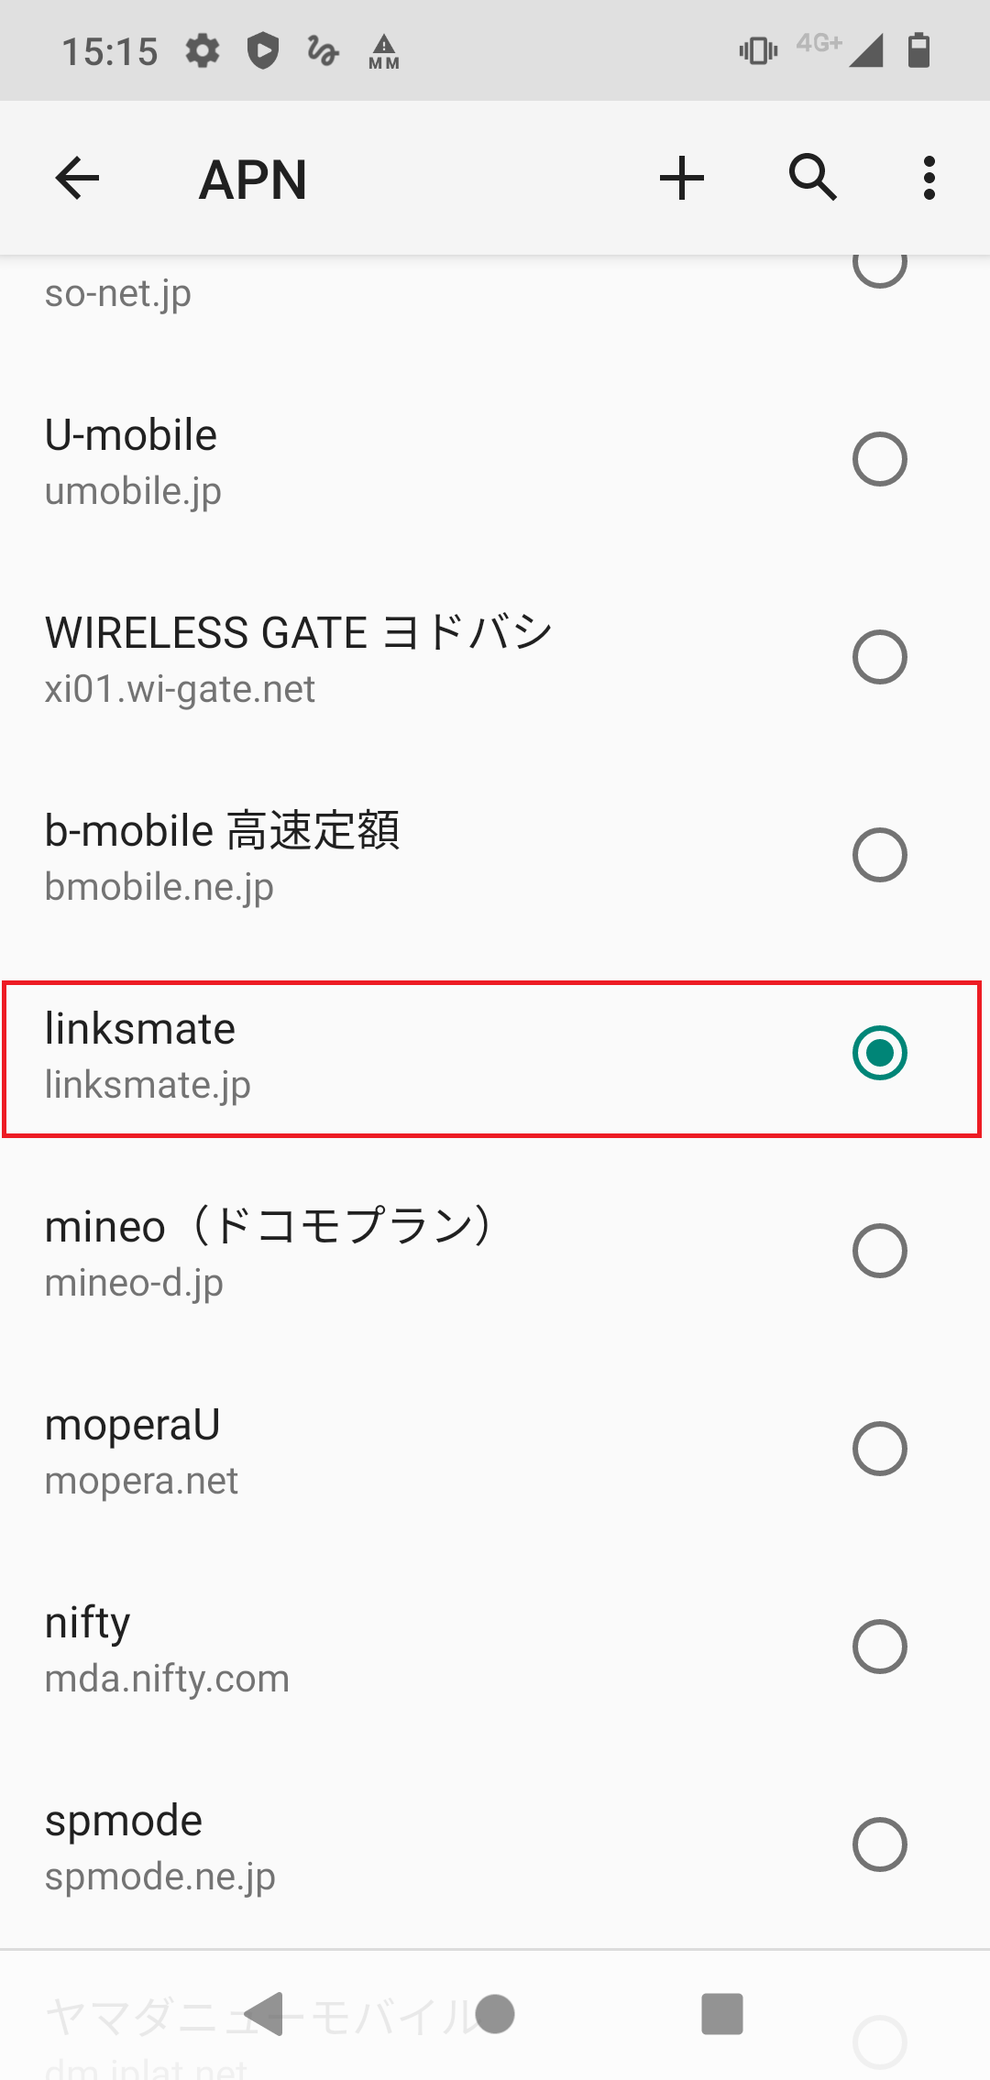This screenshot has width=990, height=2080.
Task: Add a new APN using the plus icon
Action: 680,178
